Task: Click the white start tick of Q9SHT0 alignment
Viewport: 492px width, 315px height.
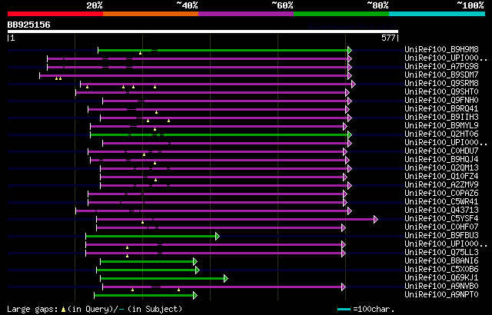Action: 75,92
